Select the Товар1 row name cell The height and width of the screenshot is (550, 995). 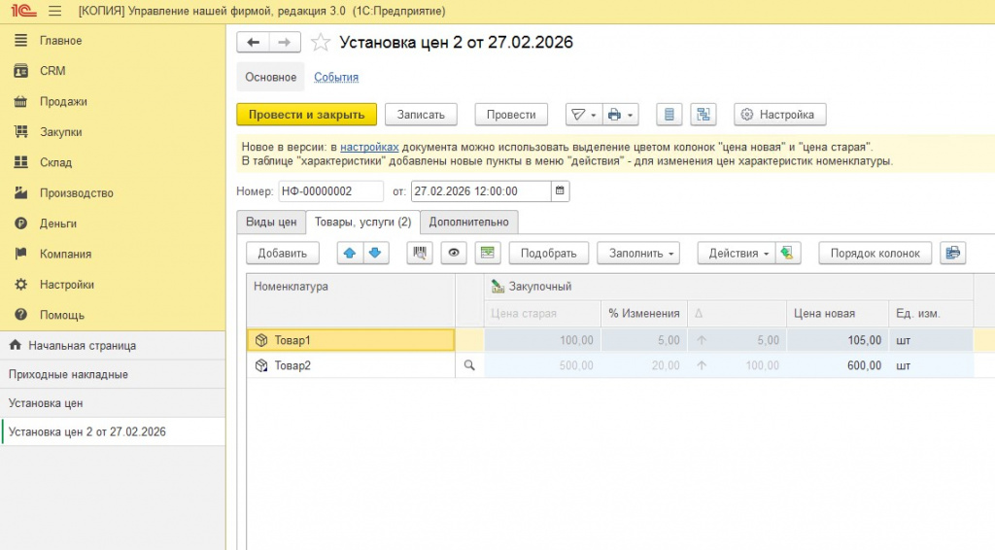[x=350, y=341]
